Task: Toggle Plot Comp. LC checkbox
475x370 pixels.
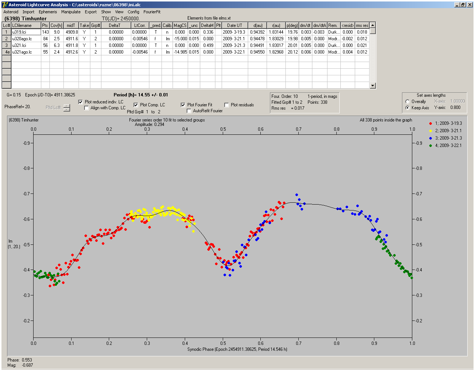Action: click(136, 105)
